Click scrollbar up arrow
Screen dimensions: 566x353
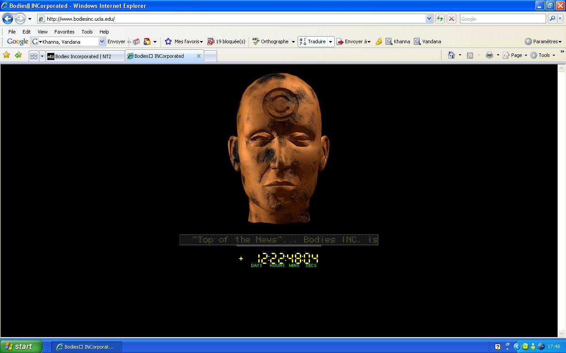tap(562, 68)
